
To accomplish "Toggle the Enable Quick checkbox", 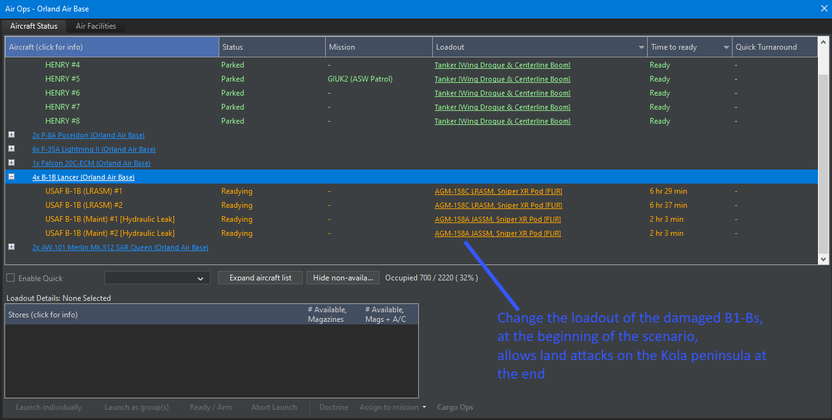I will coord(11,278).
